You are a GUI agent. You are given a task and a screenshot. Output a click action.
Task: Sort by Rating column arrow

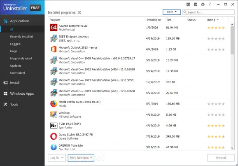218,20
